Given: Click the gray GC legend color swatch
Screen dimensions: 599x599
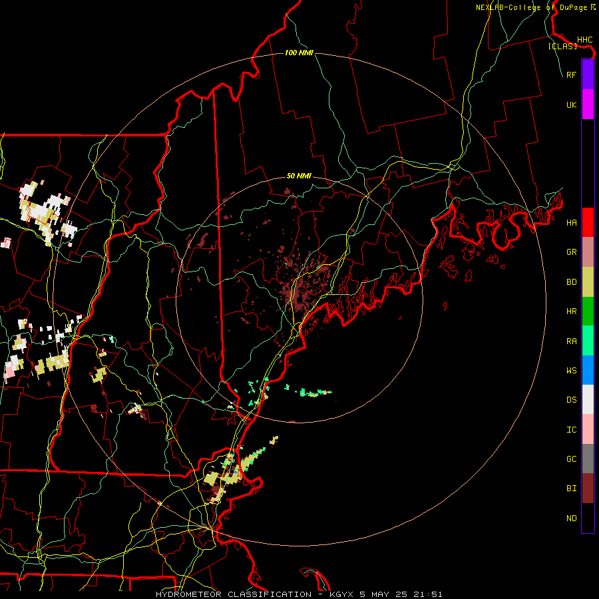Looking at the screenshot, I should coord(588,459).
